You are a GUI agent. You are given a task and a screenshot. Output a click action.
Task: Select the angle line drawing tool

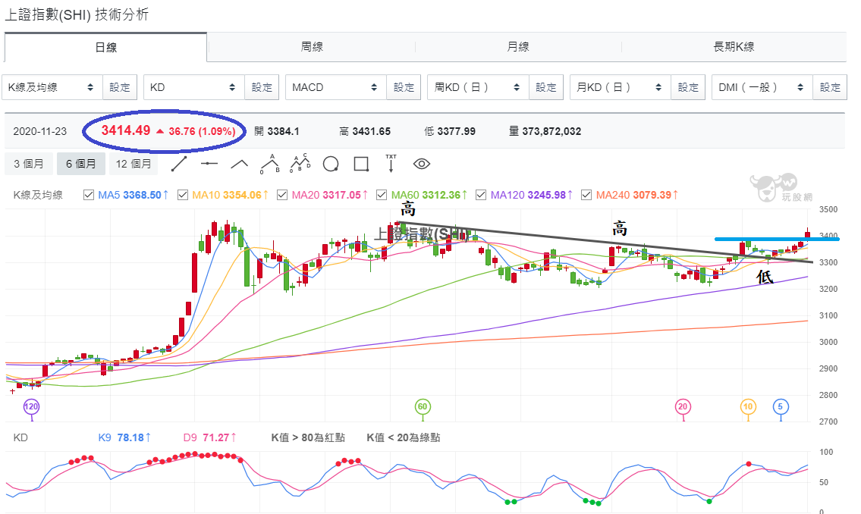point(240,164)
